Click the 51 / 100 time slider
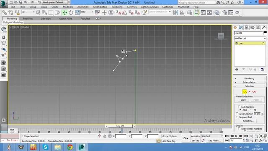The width and height of the screenshot is (268, 151). (120, 126)
